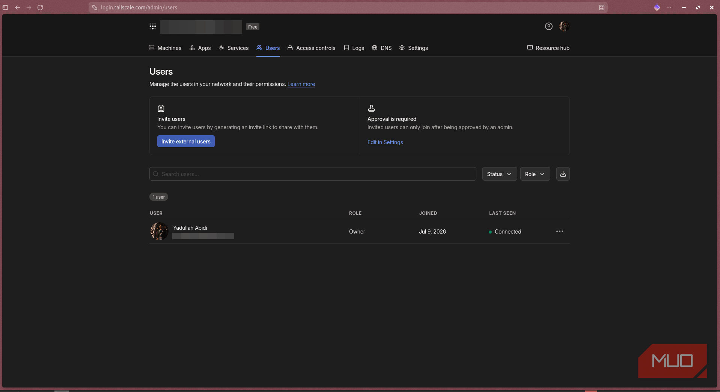Click Yadullah Abidi's profile picture
The image size is (720, 392).
tap(159, 231)
